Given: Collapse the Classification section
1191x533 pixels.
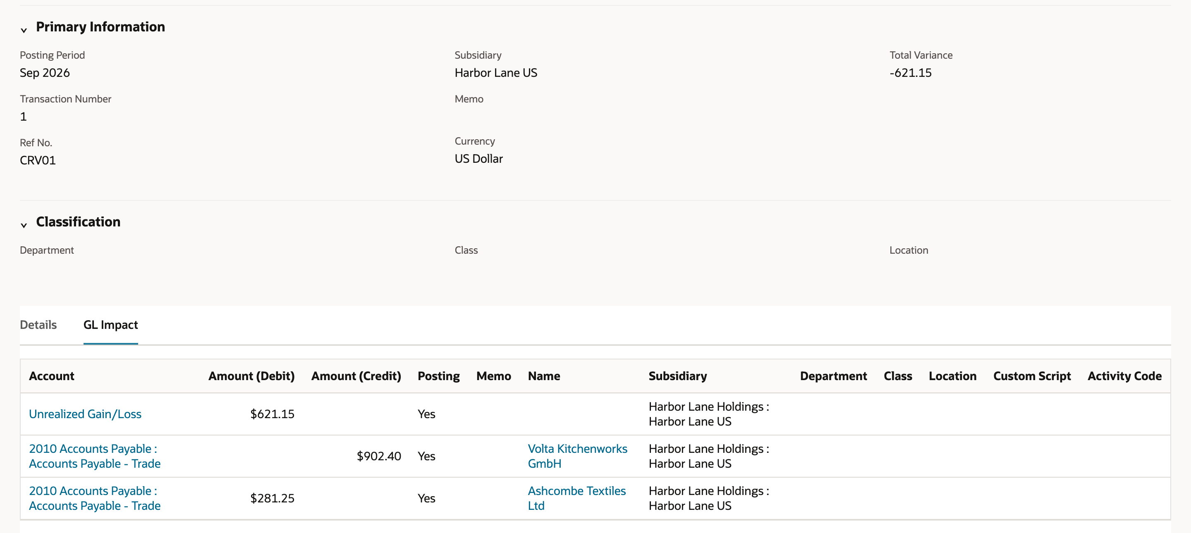Looking at the screenshot, I should [24, 225].
